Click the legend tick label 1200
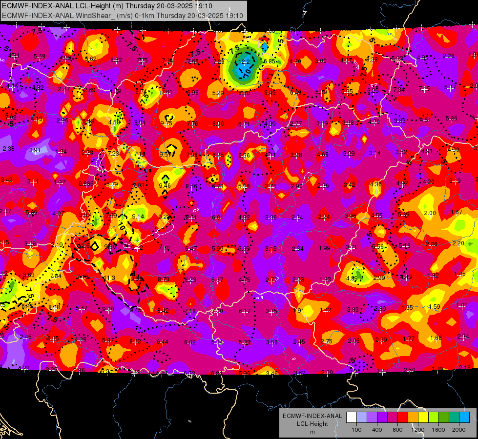The height and width of the screenshot is (439, 478). (417, 430)
